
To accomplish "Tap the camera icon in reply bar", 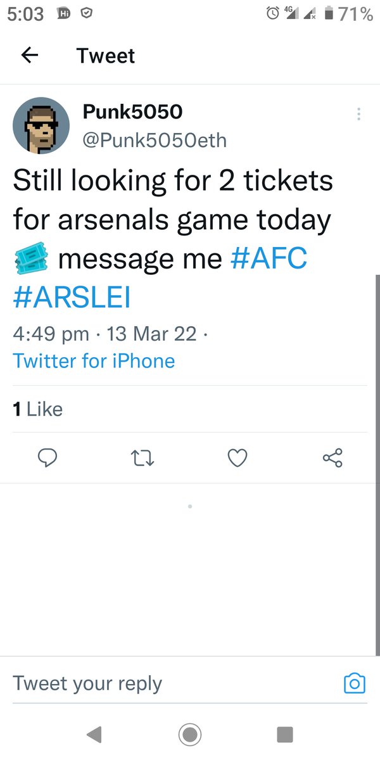I will click(x=354, y=683).
